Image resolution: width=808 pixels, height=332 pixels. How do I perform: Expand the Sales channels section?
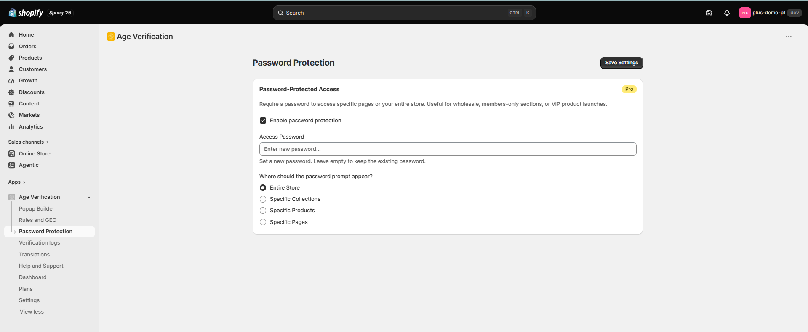coord(28,142)
